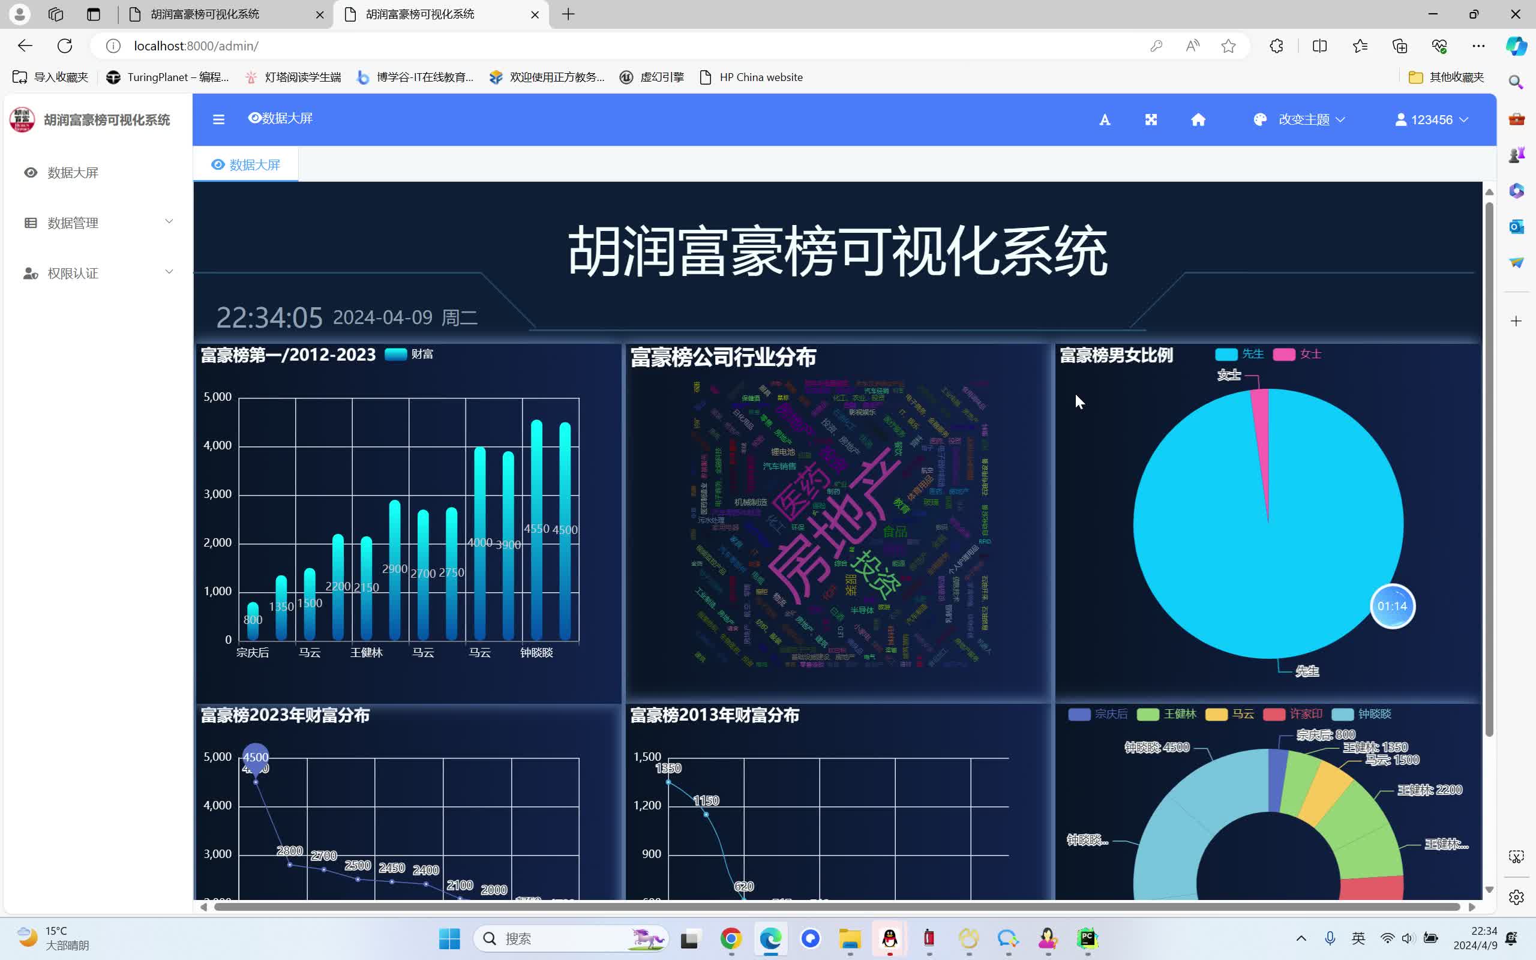The image size is (1536, 960).
Task: Click the home icon in the navbar
Action: (1197, 119)
